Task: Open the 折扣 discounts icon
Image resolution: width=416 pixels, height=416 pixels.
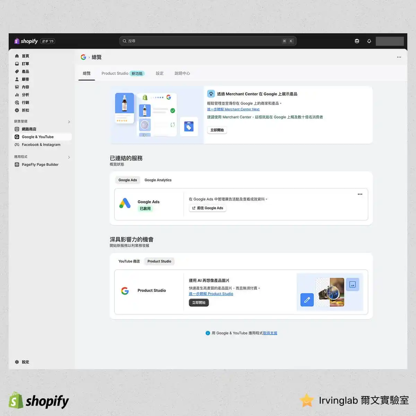Action: point(17,110)
